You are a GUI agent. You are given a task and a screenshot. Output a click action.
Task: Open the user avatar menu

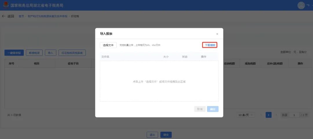point(301,5)
